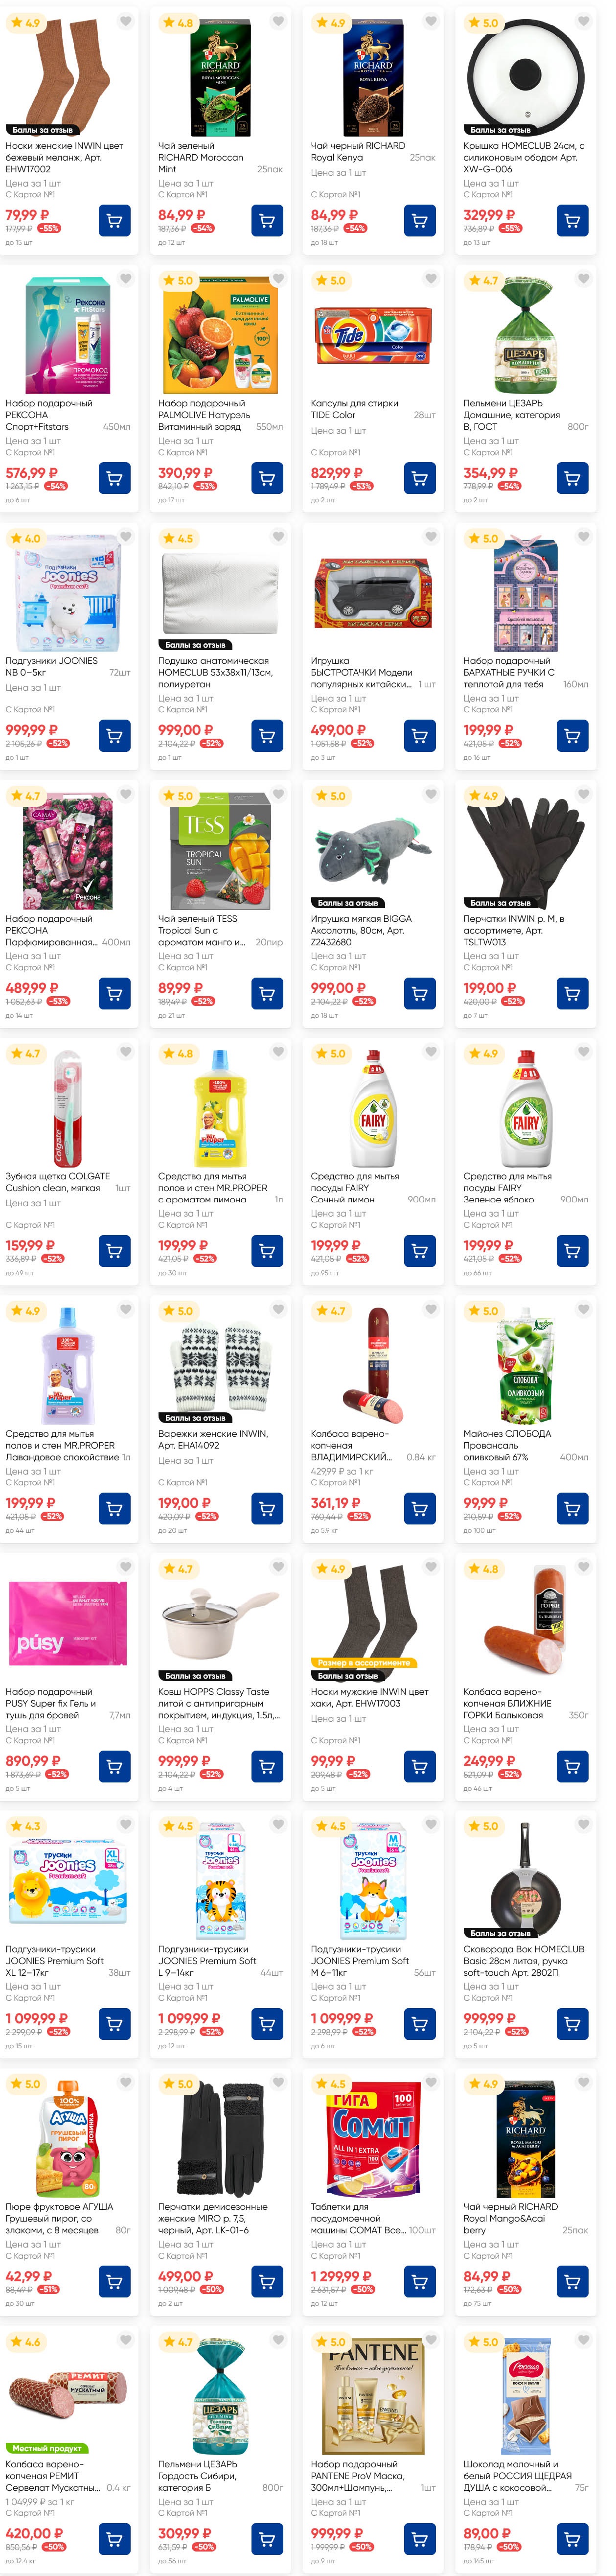Image resolution: width=616 pixels, height=2576 pixels.
Task: Add FAIRY Сочный лимон to cart
Action: coord(419,1251)
